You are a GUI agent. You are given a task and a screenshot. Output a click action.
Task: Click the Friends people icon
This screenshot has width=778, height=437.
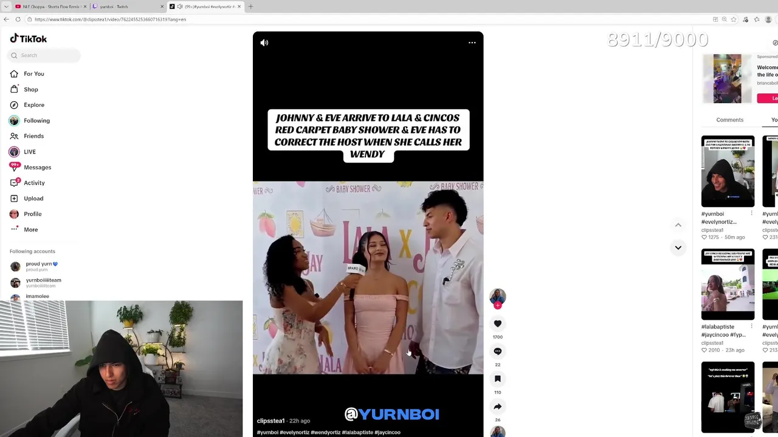tap(14, 136)
